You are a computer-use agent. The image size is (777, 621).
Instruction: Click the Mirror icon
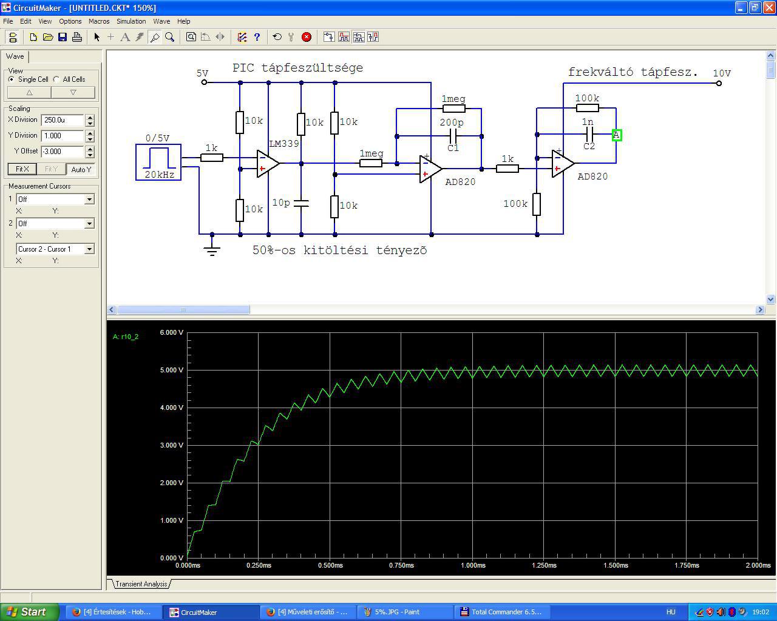[220, 37]
